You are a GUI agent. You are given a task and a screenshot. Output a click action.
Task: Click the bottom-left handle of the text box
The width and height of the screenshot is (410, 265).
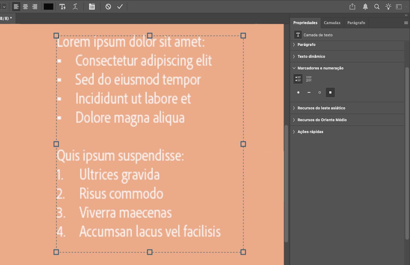(x=56, y=252)
